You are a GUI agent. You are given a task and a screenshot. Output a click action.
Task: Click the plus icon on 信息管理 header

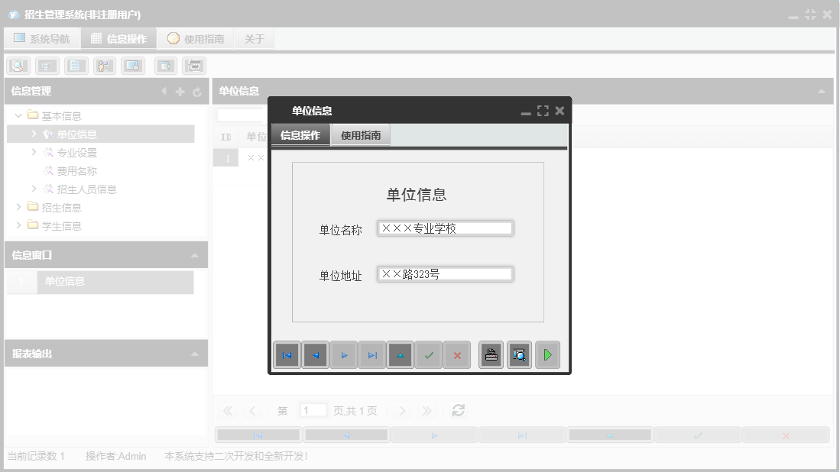click(179, 90)
